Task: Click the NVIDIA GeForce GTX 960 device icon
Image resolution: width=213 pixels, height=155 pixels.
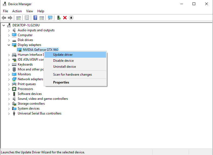Action: click(x=19, y=50)
